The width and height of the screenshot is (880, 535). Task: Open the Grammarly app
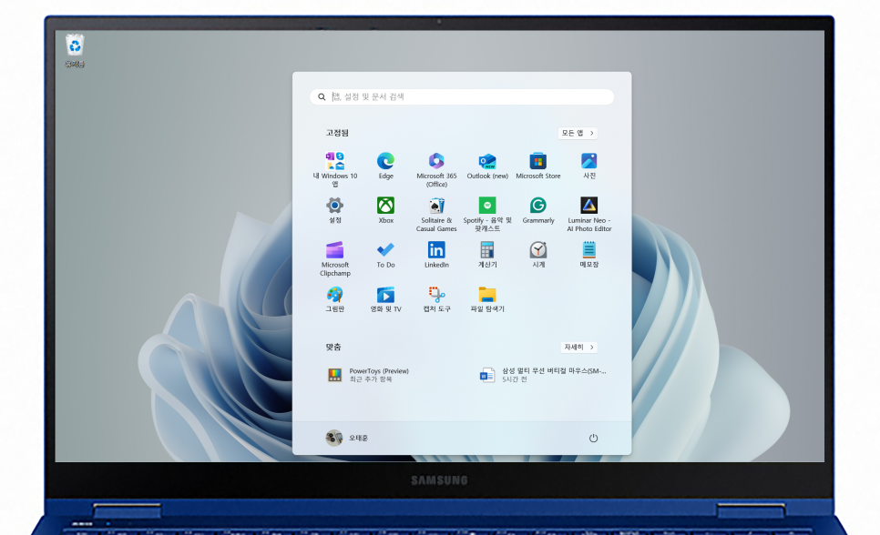[x=537, y=210]
